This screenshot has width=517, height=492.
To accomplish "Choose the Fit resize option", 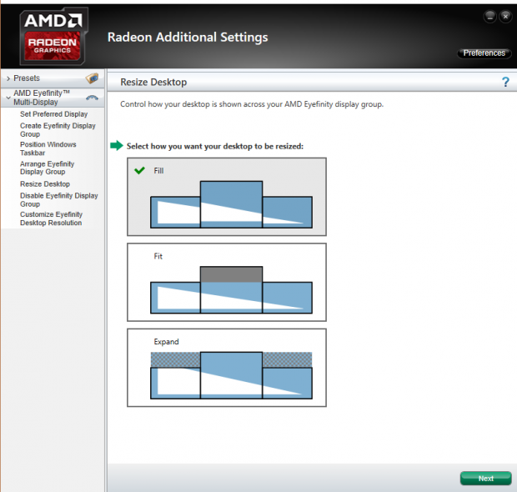I will [x=227, y=282].
